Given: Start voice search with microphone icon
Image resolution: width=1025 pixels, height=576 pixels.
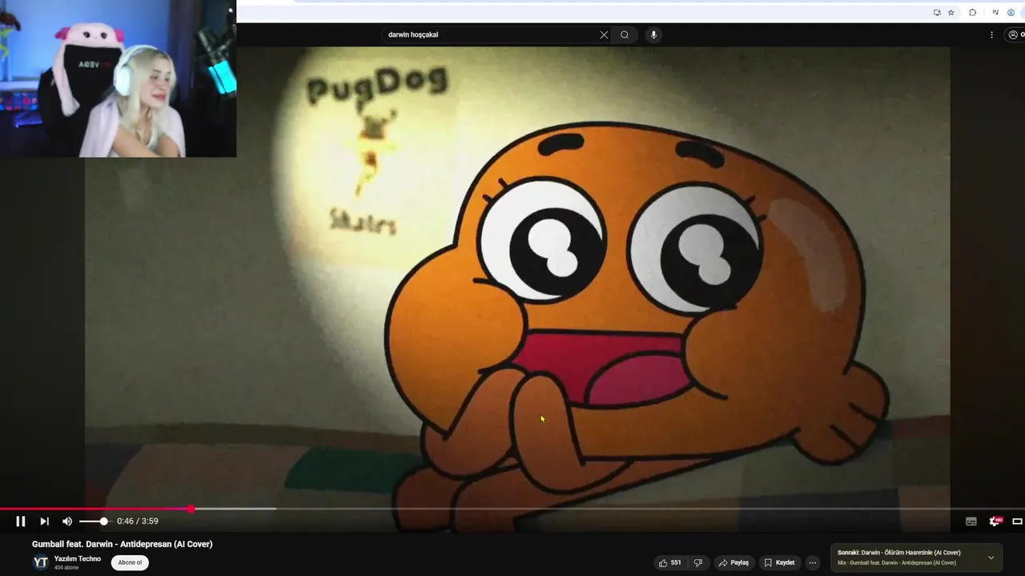Looking at the screenshot, I should [x=653, y=34].
